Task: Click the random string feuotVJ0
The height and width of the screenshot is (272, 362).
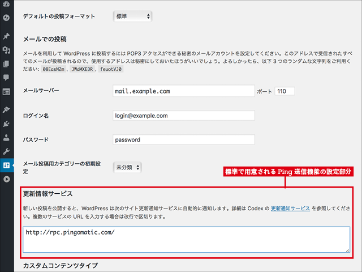Action: pyautogui.click(x=111, y=69)
